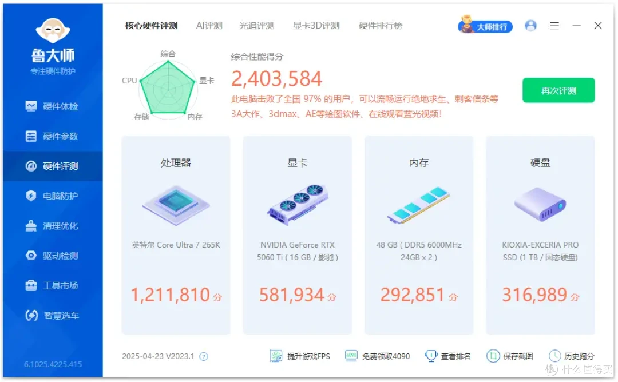
Task: Click the graphics card illustration
Action: (298, 205)
